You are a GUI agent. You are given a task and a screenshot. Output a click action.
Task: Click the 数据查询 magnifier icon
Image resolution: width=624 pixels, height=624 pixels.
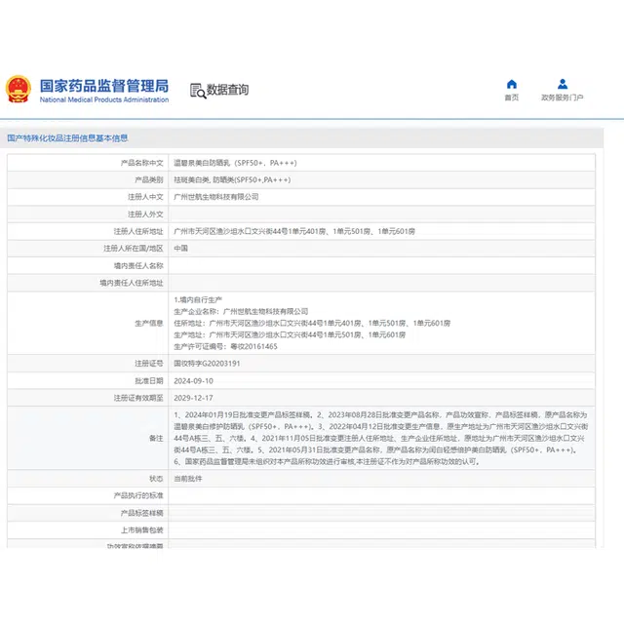pos(197,90)
